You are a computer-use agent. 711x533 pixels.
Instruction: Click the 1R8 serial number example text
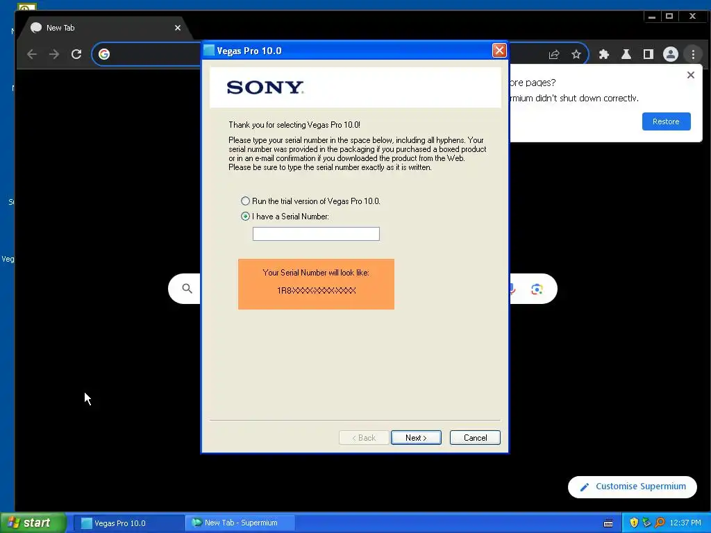click(x=316, y=291)
